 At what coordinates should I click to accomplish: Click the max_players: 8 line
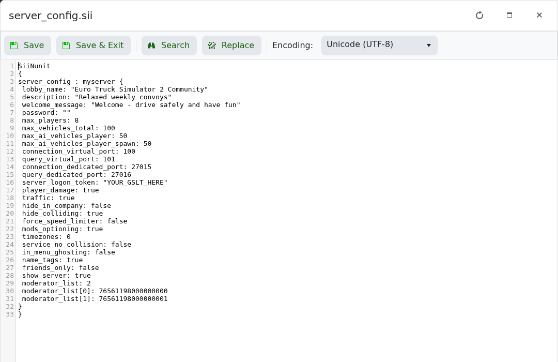pos(50,120)
